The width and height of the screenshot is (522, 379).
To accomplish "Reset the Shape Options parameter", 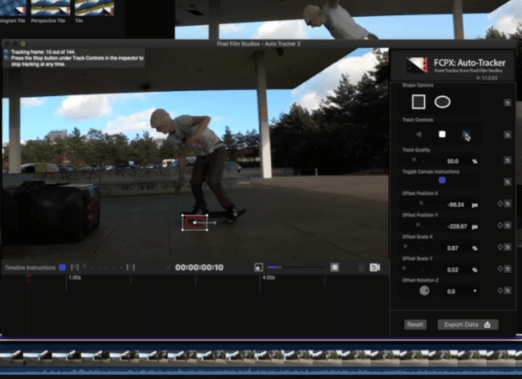I will (x=507, y=103).
